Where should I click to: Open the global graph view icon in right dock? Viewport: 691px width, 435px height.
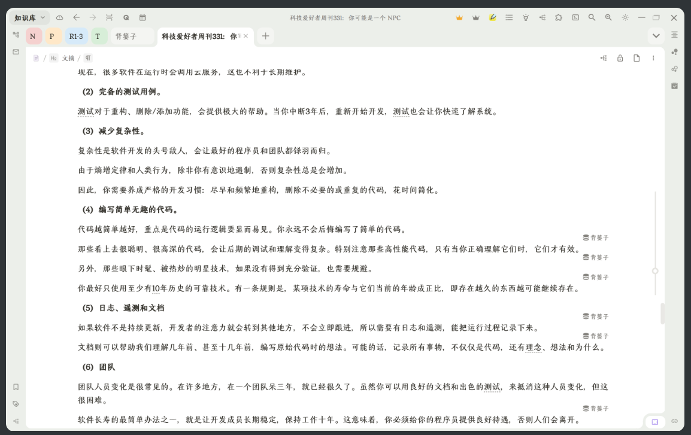point(674,51)
